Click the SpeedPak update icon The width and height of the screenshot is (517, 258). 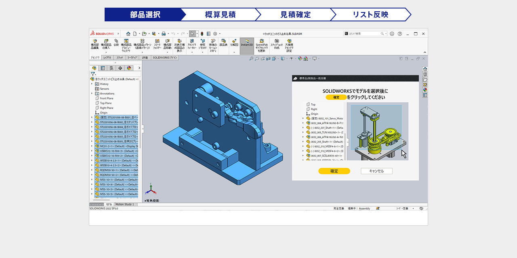[262, 41]
